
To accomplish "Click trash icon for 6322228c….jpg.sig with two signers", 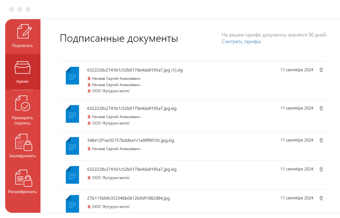I will [x=321, y=108].
